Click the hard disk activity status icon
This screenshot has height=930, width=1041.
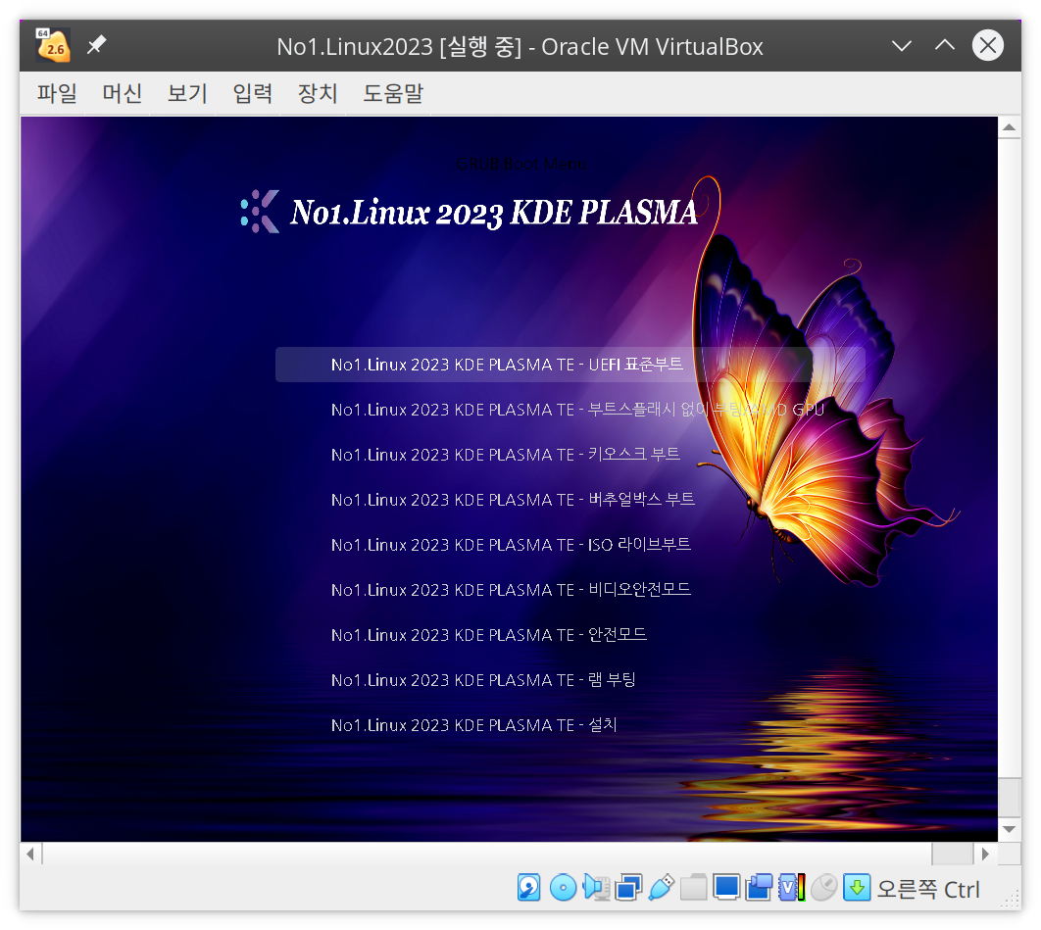[x=529, y=888]
